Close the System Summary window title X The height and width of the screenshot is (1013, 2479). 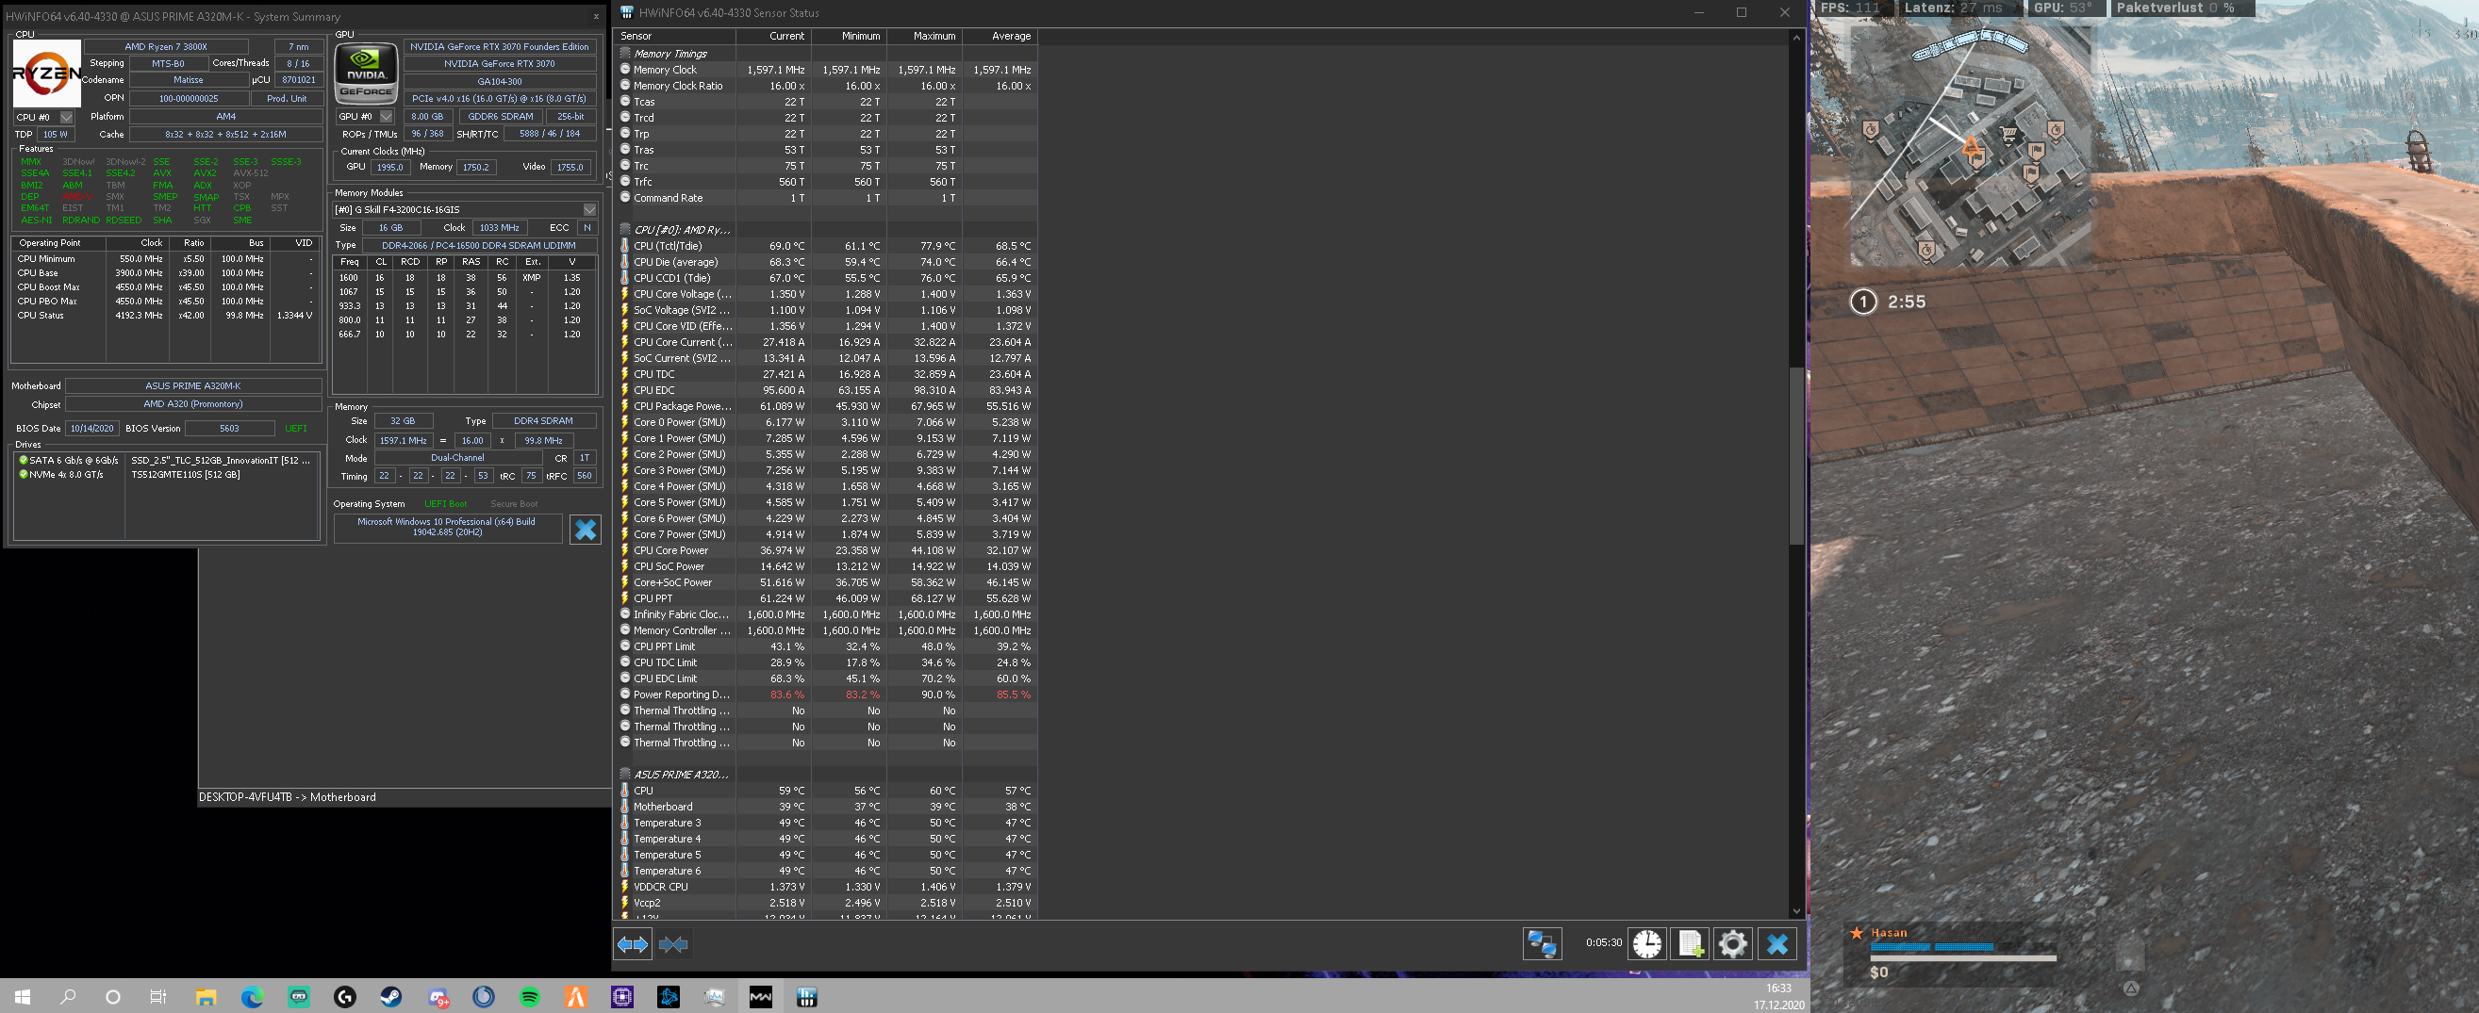click(x=596, y=16)
